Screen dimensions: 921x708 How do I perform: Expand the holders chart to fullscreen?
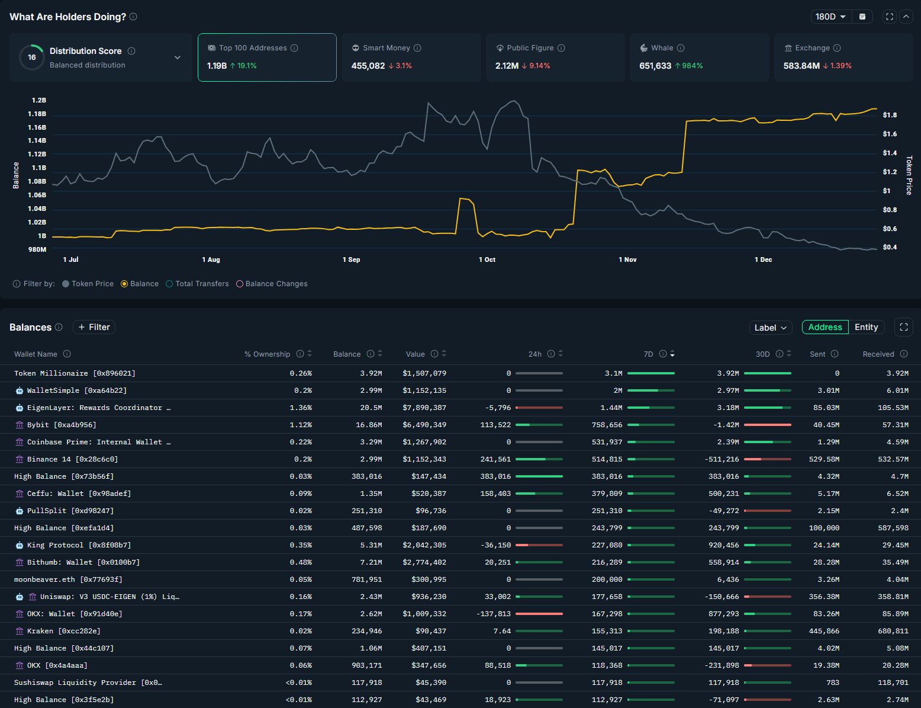(x=889, y=17)
